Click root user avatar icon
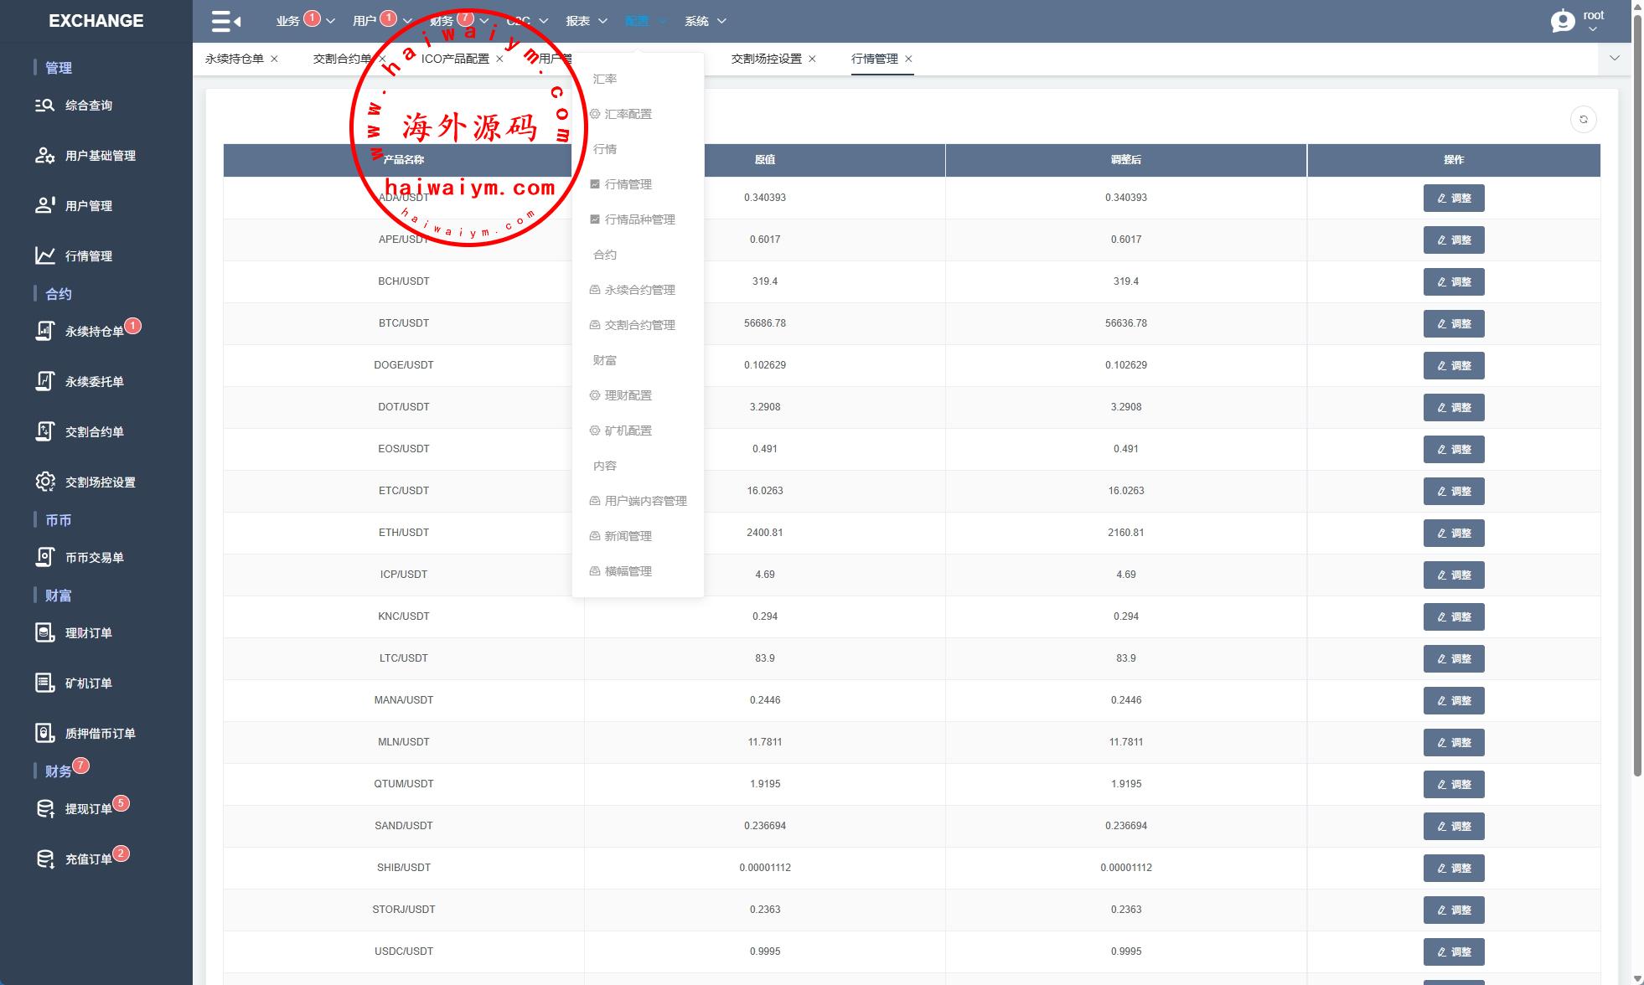The height and width of the screenshot is (985, 1644). tap(1562, 21)
